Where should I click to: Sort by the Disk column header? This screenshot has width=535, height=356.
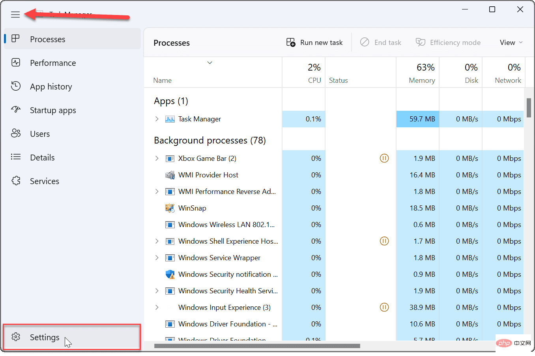point(461,73)
